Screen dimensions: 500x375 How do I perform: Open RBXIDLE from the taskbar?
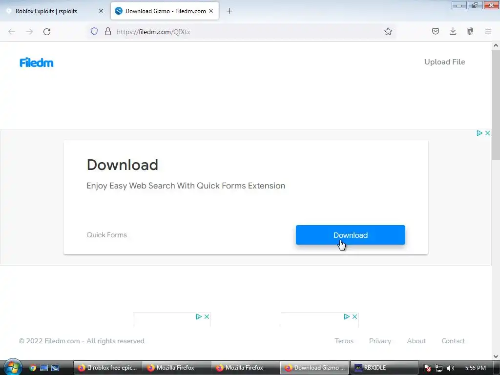(x=384, y=368)
